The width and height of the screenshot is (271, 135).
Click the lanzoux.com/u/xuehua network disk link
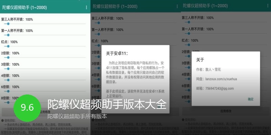[x=221, y=79]
